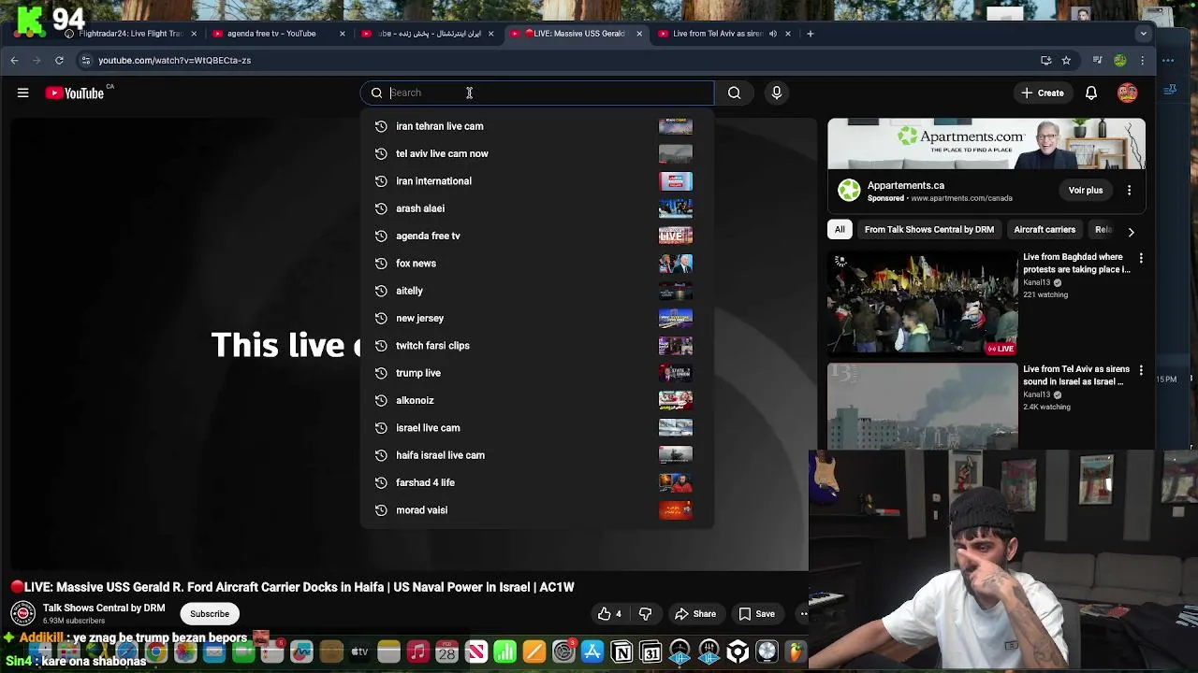Image resolution: width=1198 pixels, height=673 pixels.
Task: Expand the tab search dropdown arrow
Action: 1143,34
